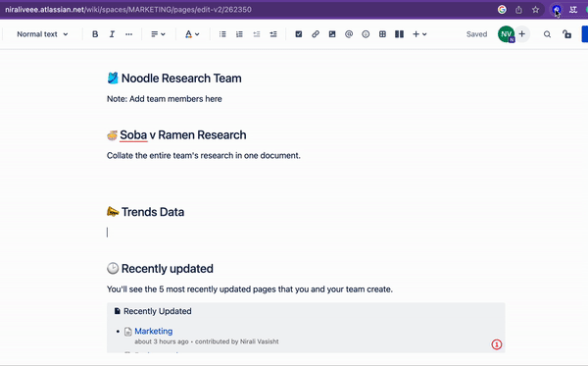The height and width of the screenshot is (366, 588).
Task: Click 'Collate the entire team's research' paragraph
Action: [x=204, y=155]
